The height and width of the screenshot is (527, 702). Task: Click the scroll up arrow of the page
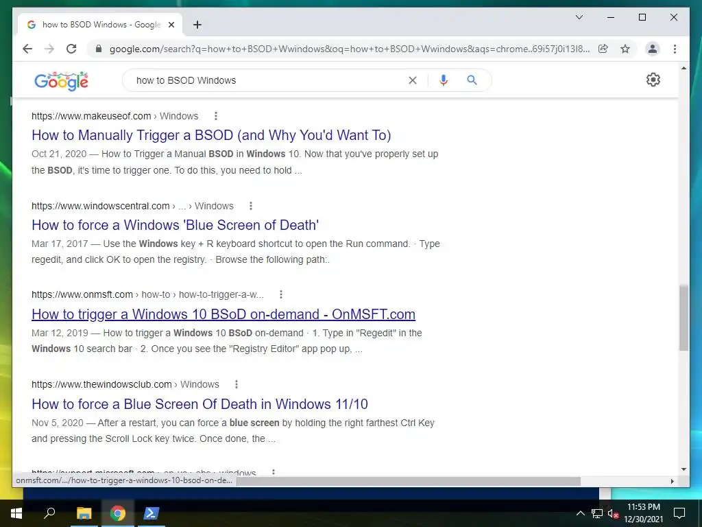(x=683, y=68)
